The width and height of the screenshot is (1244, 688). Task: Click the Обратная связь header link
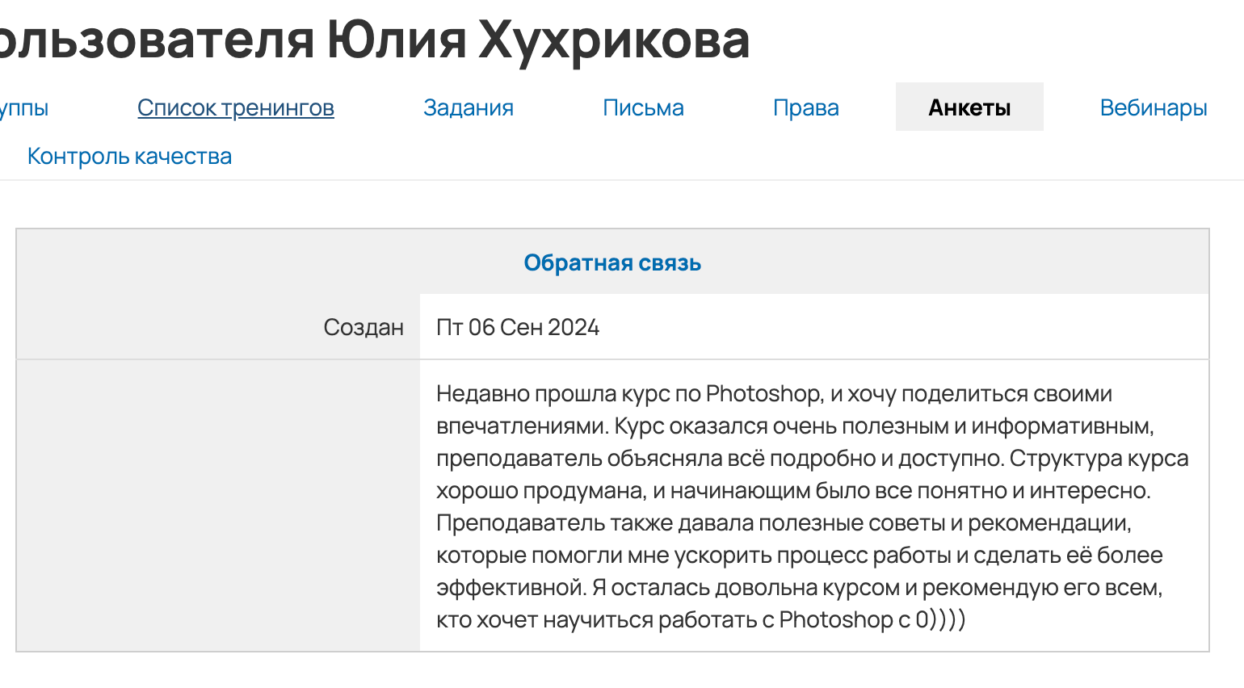click(x=614, y=262)
